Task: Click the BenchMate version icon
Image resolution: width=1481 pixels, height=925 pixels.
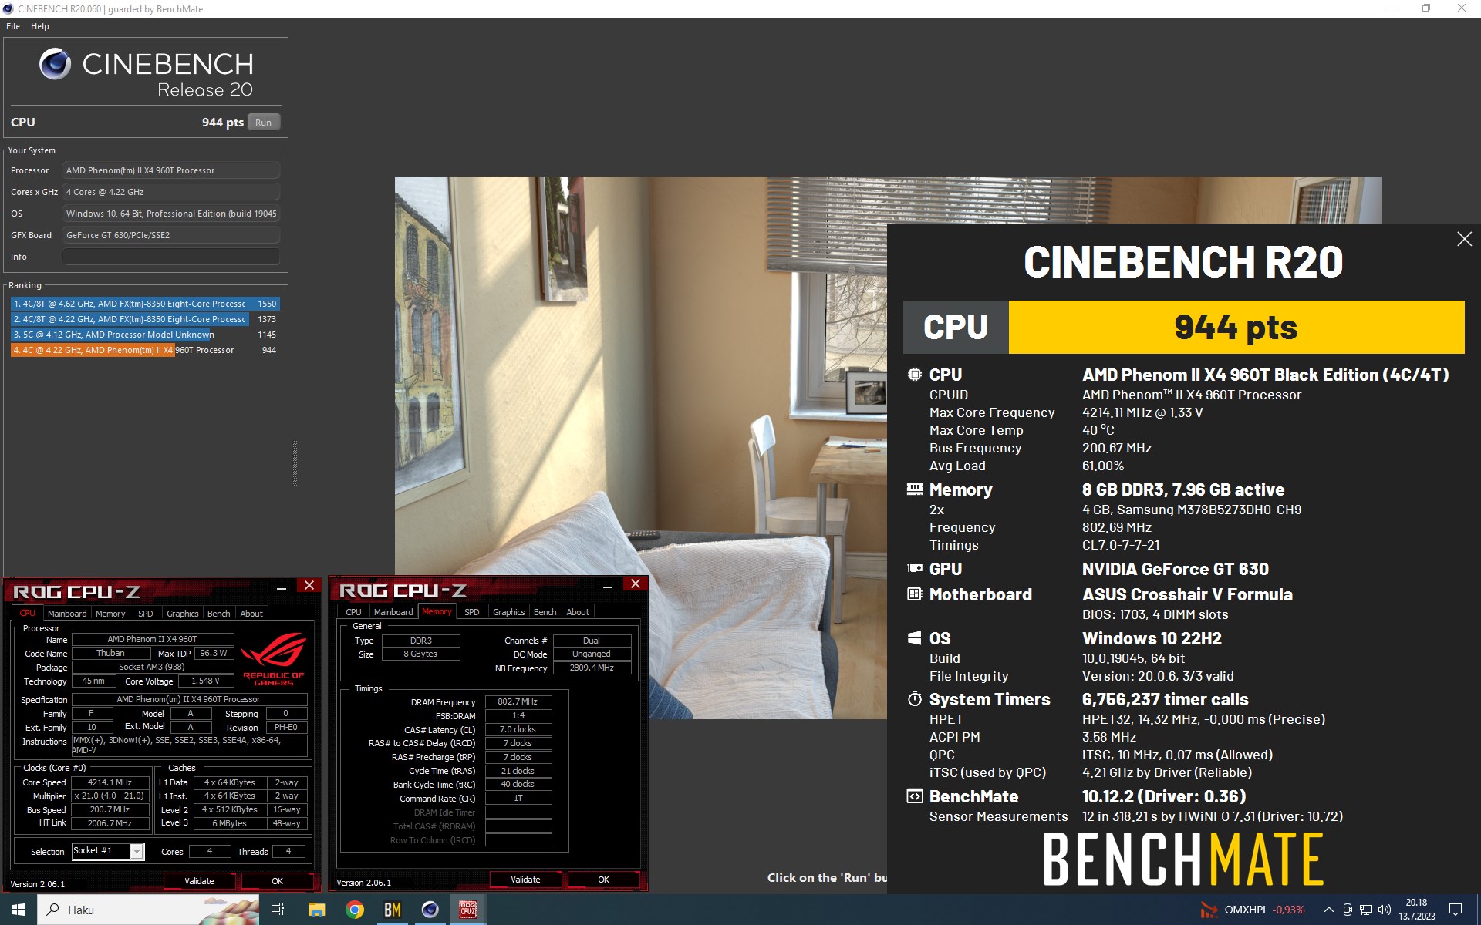Action: click(x=914, y=796)
